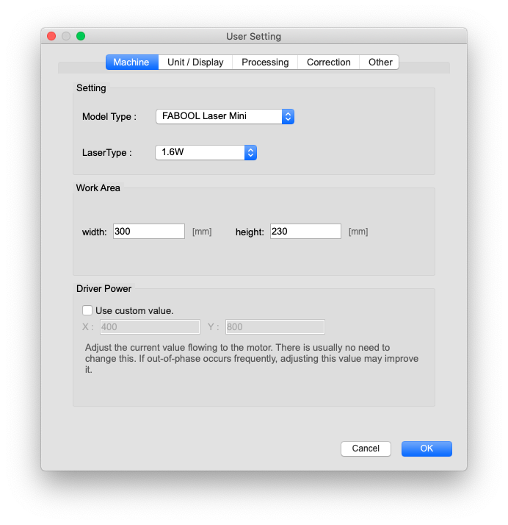The image size is (508, 525).
Task: Click the disabled Driver Power X field
Action: (150, 326)
